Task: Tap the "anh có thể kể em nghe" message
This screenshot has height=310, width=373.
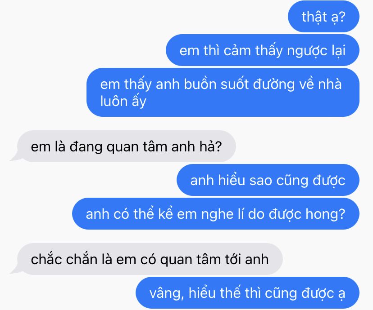Action: click(216, 213)
